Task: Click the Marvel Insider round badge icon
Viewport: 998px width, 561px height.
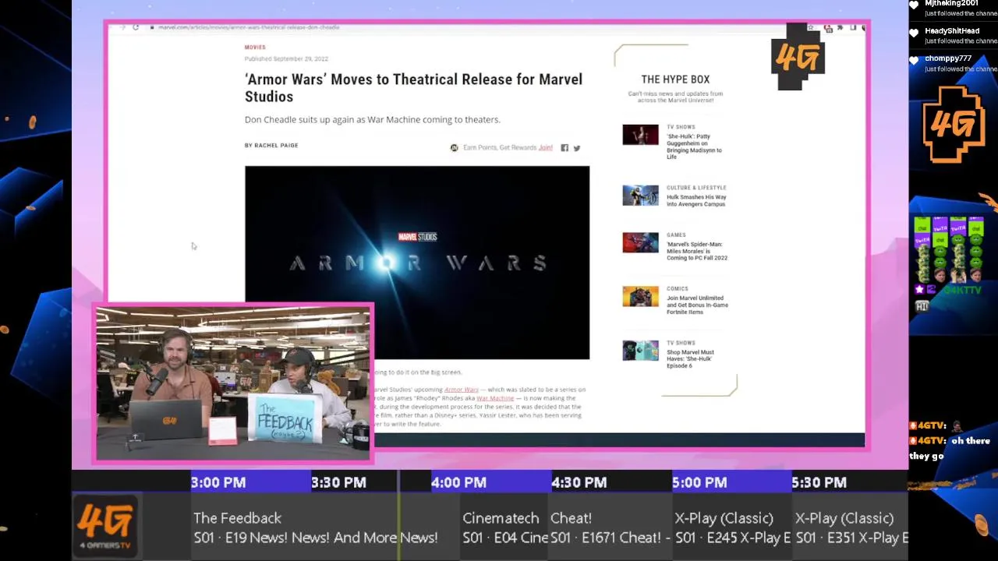Action: [454, 148]
